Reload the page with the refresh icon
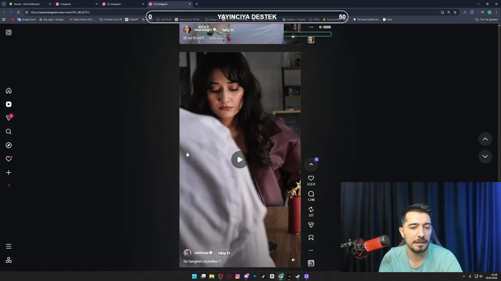 pyautogui.click(x=18, y=12)
